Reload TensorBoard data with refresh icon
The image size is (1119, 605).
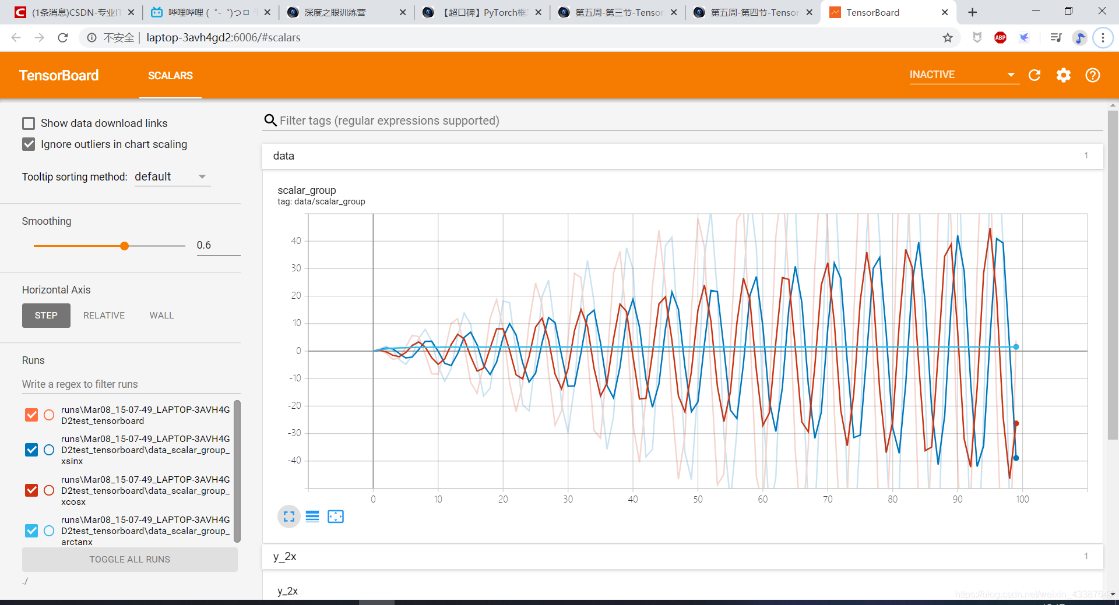[x=1034, y=75]
